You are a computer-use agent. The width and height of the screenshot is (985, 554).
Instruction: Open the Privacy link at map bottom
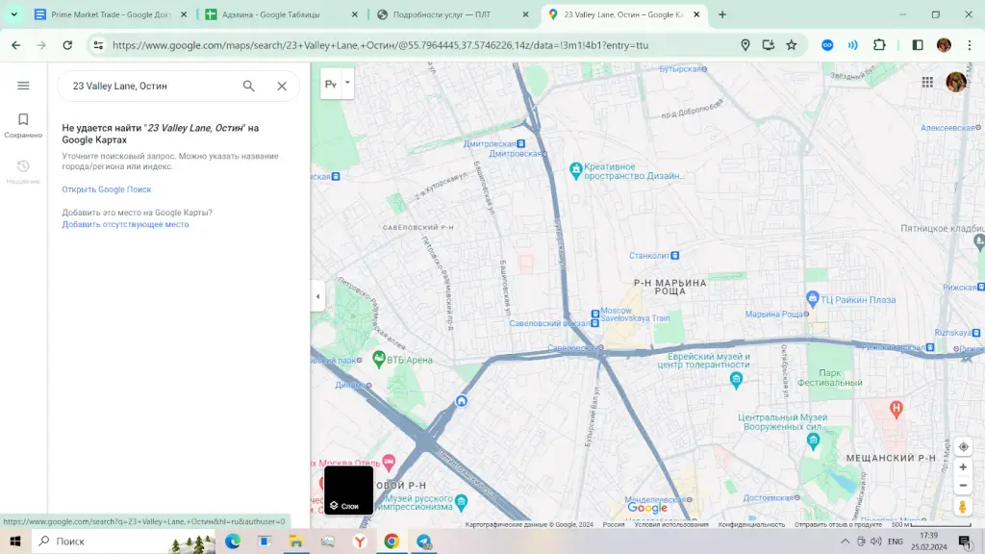(751, 524)
